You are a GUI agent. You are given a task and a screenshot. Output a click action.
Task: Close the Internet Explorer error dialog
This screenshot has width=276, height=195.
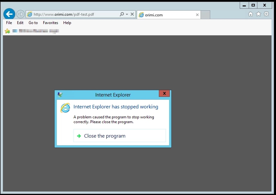tap(164, 93)
